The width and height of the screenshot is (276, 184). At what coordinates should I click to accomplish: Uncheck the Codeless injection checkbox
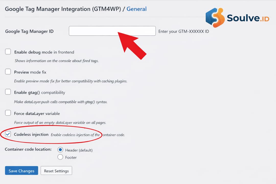coord(8,134)
